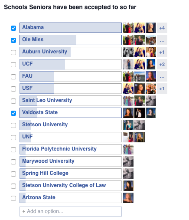The image size is (189, 220).
Task: Expand +4 more voters for Alabama
Action: (x=162, y=28)
